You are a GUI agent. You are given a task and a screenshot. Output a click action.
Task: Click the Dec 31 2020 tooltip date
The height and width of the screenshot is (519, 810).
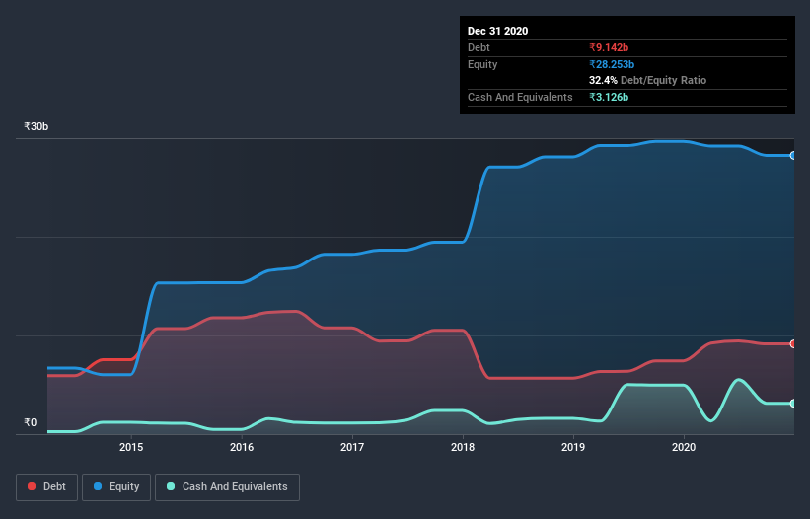point(497,31)
